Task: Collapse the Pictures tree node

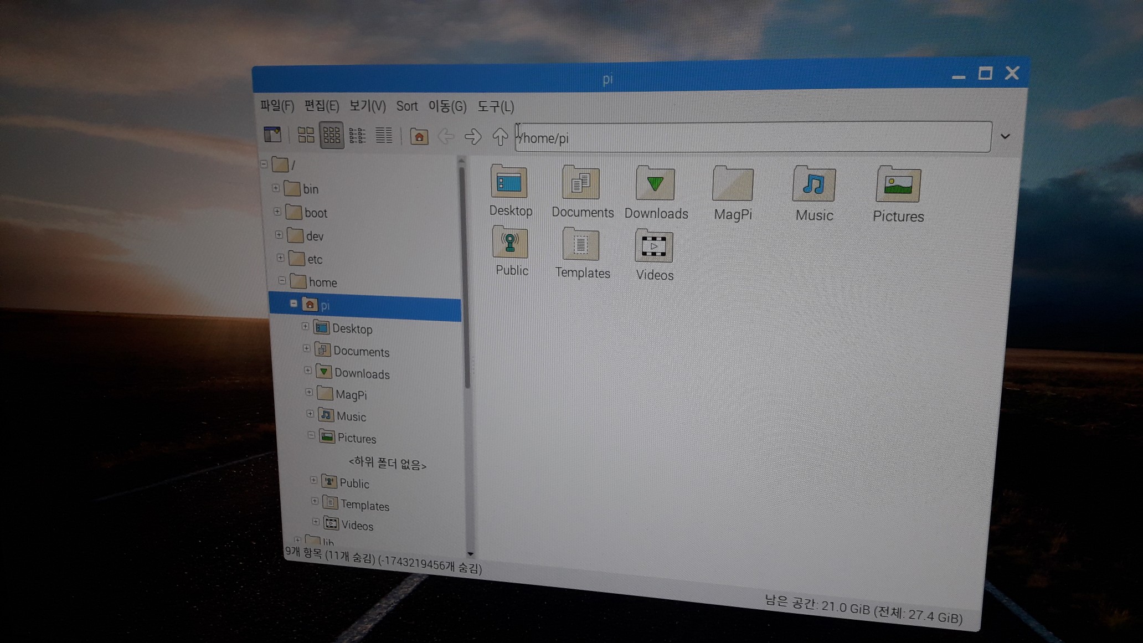Action: click(311, 435)
